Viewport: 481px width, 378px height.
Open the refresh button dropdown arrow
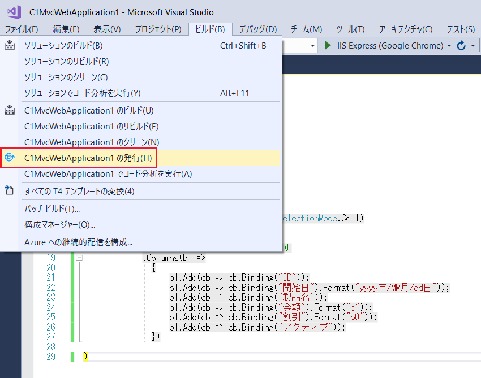[473, 46]
